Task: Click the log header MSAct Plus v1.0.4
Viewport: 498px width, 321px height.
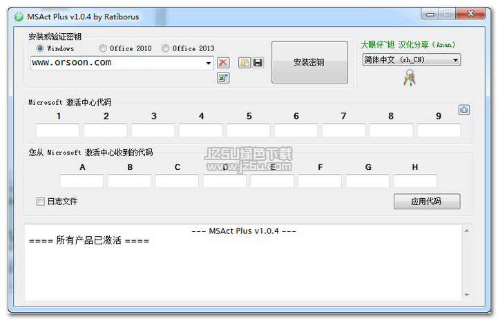Action: point(244,231)
